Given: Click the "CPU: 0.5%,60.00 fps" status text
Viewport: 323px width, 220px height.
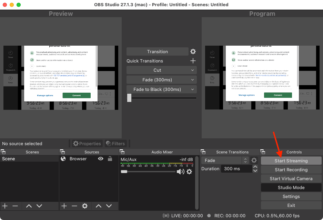Looking at the screenshot, I should point(277,216).
